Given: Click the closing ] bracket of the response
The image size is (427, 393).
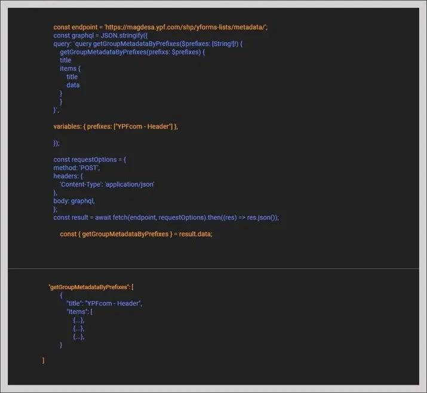Looking at the screenshot, I should 43,360.
